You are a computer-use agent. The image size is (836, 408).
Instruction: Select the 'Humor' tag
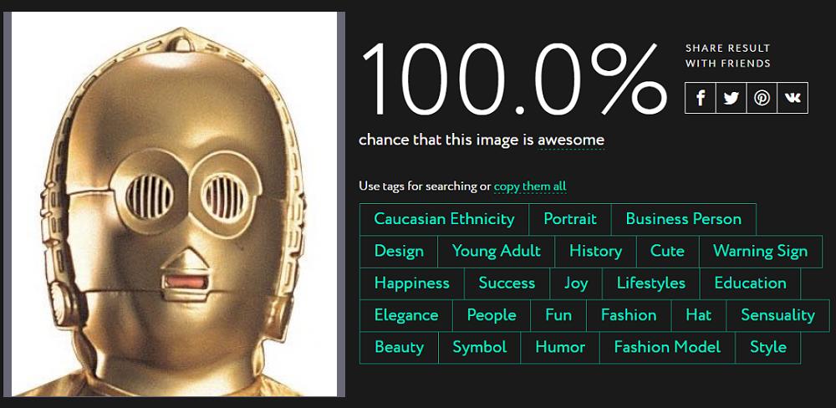[x=559, y=347]
